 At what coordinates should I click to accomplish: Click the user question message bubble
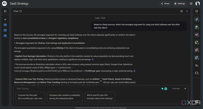139,26
